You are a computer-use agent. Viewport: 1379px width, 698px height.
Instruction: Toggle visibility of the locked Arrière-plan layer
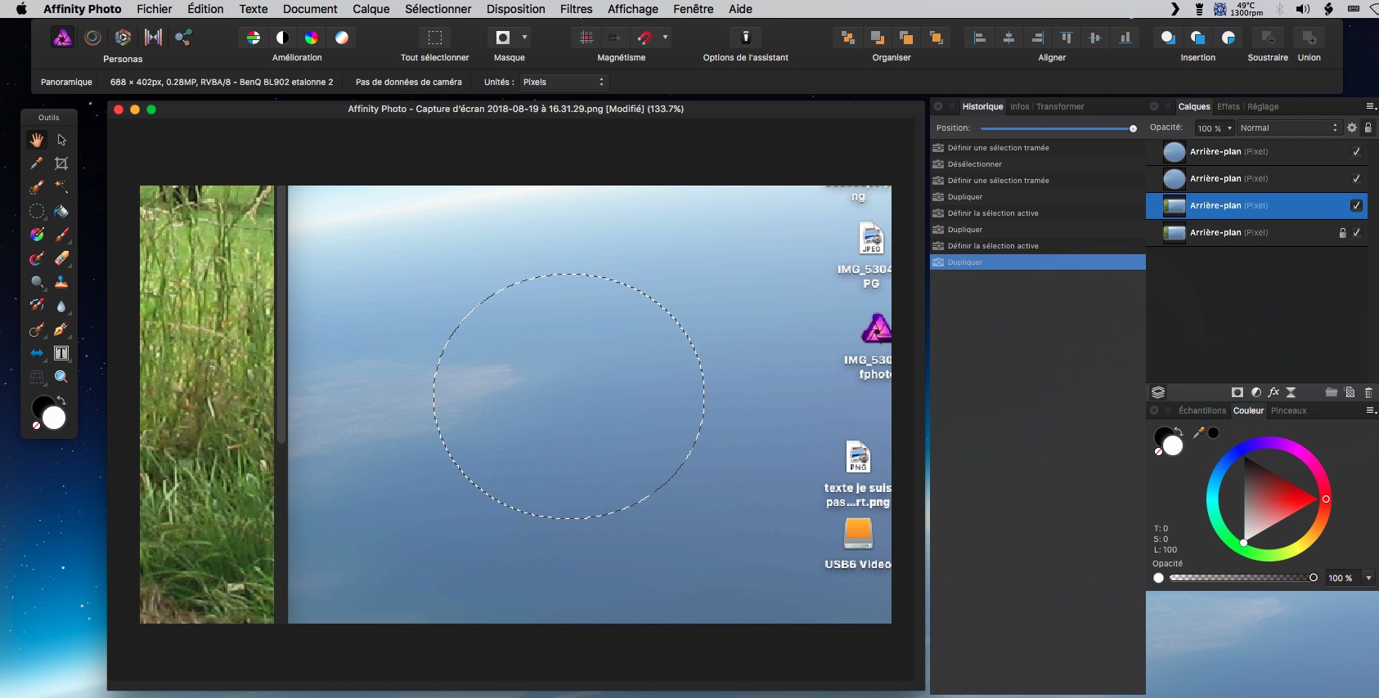[x=1356, y=233]
